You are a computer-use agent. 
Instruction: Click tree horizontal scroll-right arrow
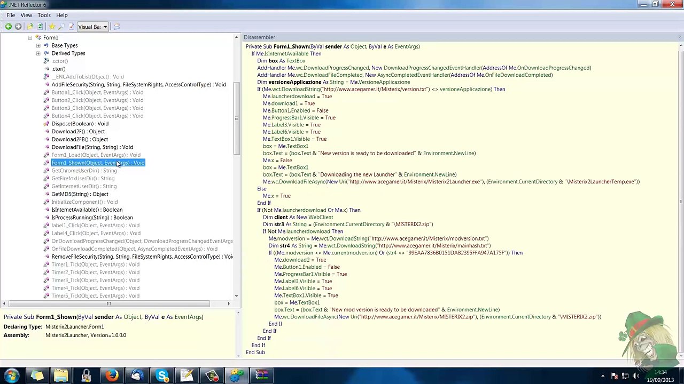(x=229, y=304)
